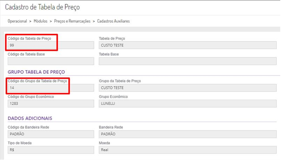Click the Código do Grupo Econômico field showing 1283

pos(51,104)
